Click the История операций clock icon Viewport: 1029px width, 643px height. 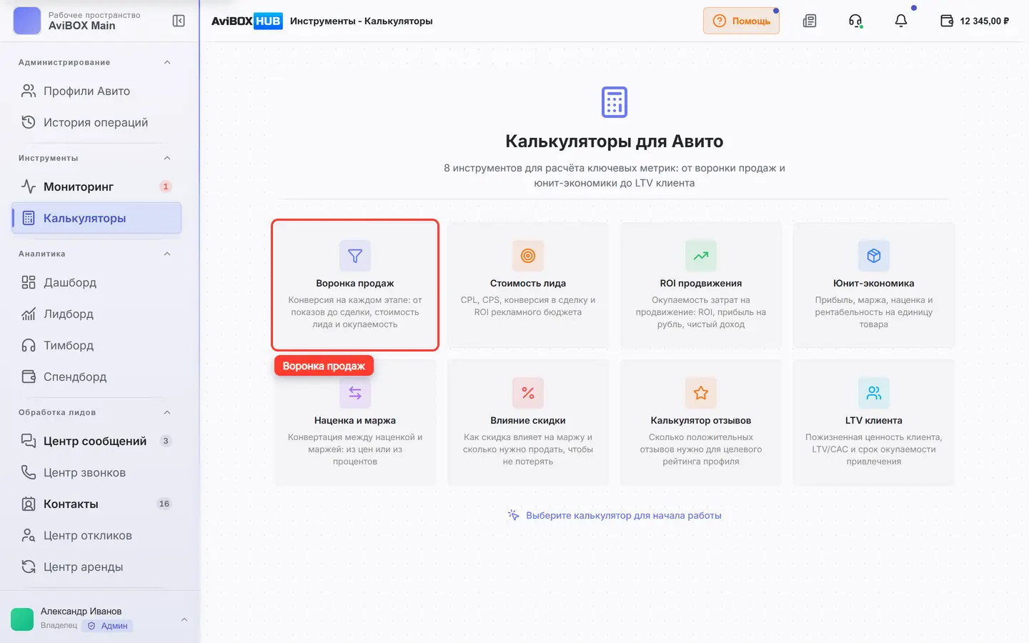(29, 122)
